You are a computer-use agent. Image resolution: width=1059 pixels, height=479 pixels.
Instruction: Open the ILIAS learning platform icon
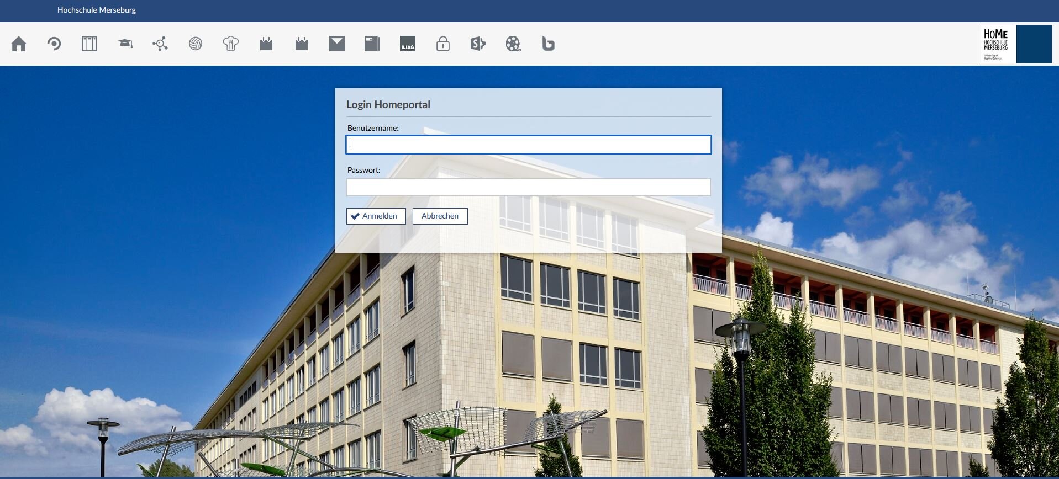click(408, 44)
